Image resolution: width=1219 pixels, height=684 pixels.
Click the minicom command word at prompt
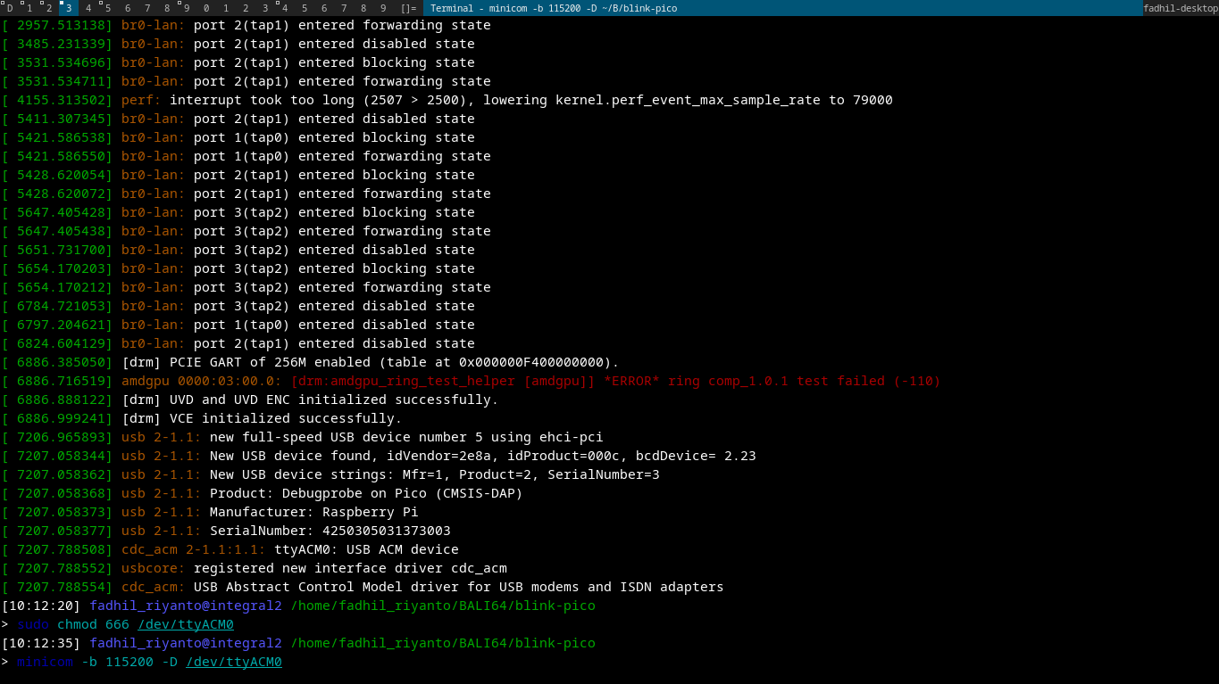44,662
